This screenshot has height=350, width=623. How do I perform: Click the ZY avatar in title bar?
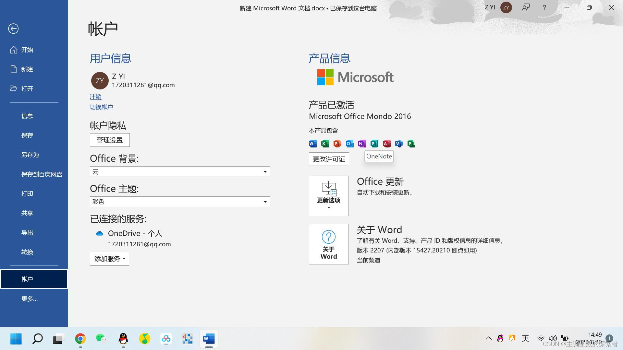pyautogui.click(x=506, y=7)
